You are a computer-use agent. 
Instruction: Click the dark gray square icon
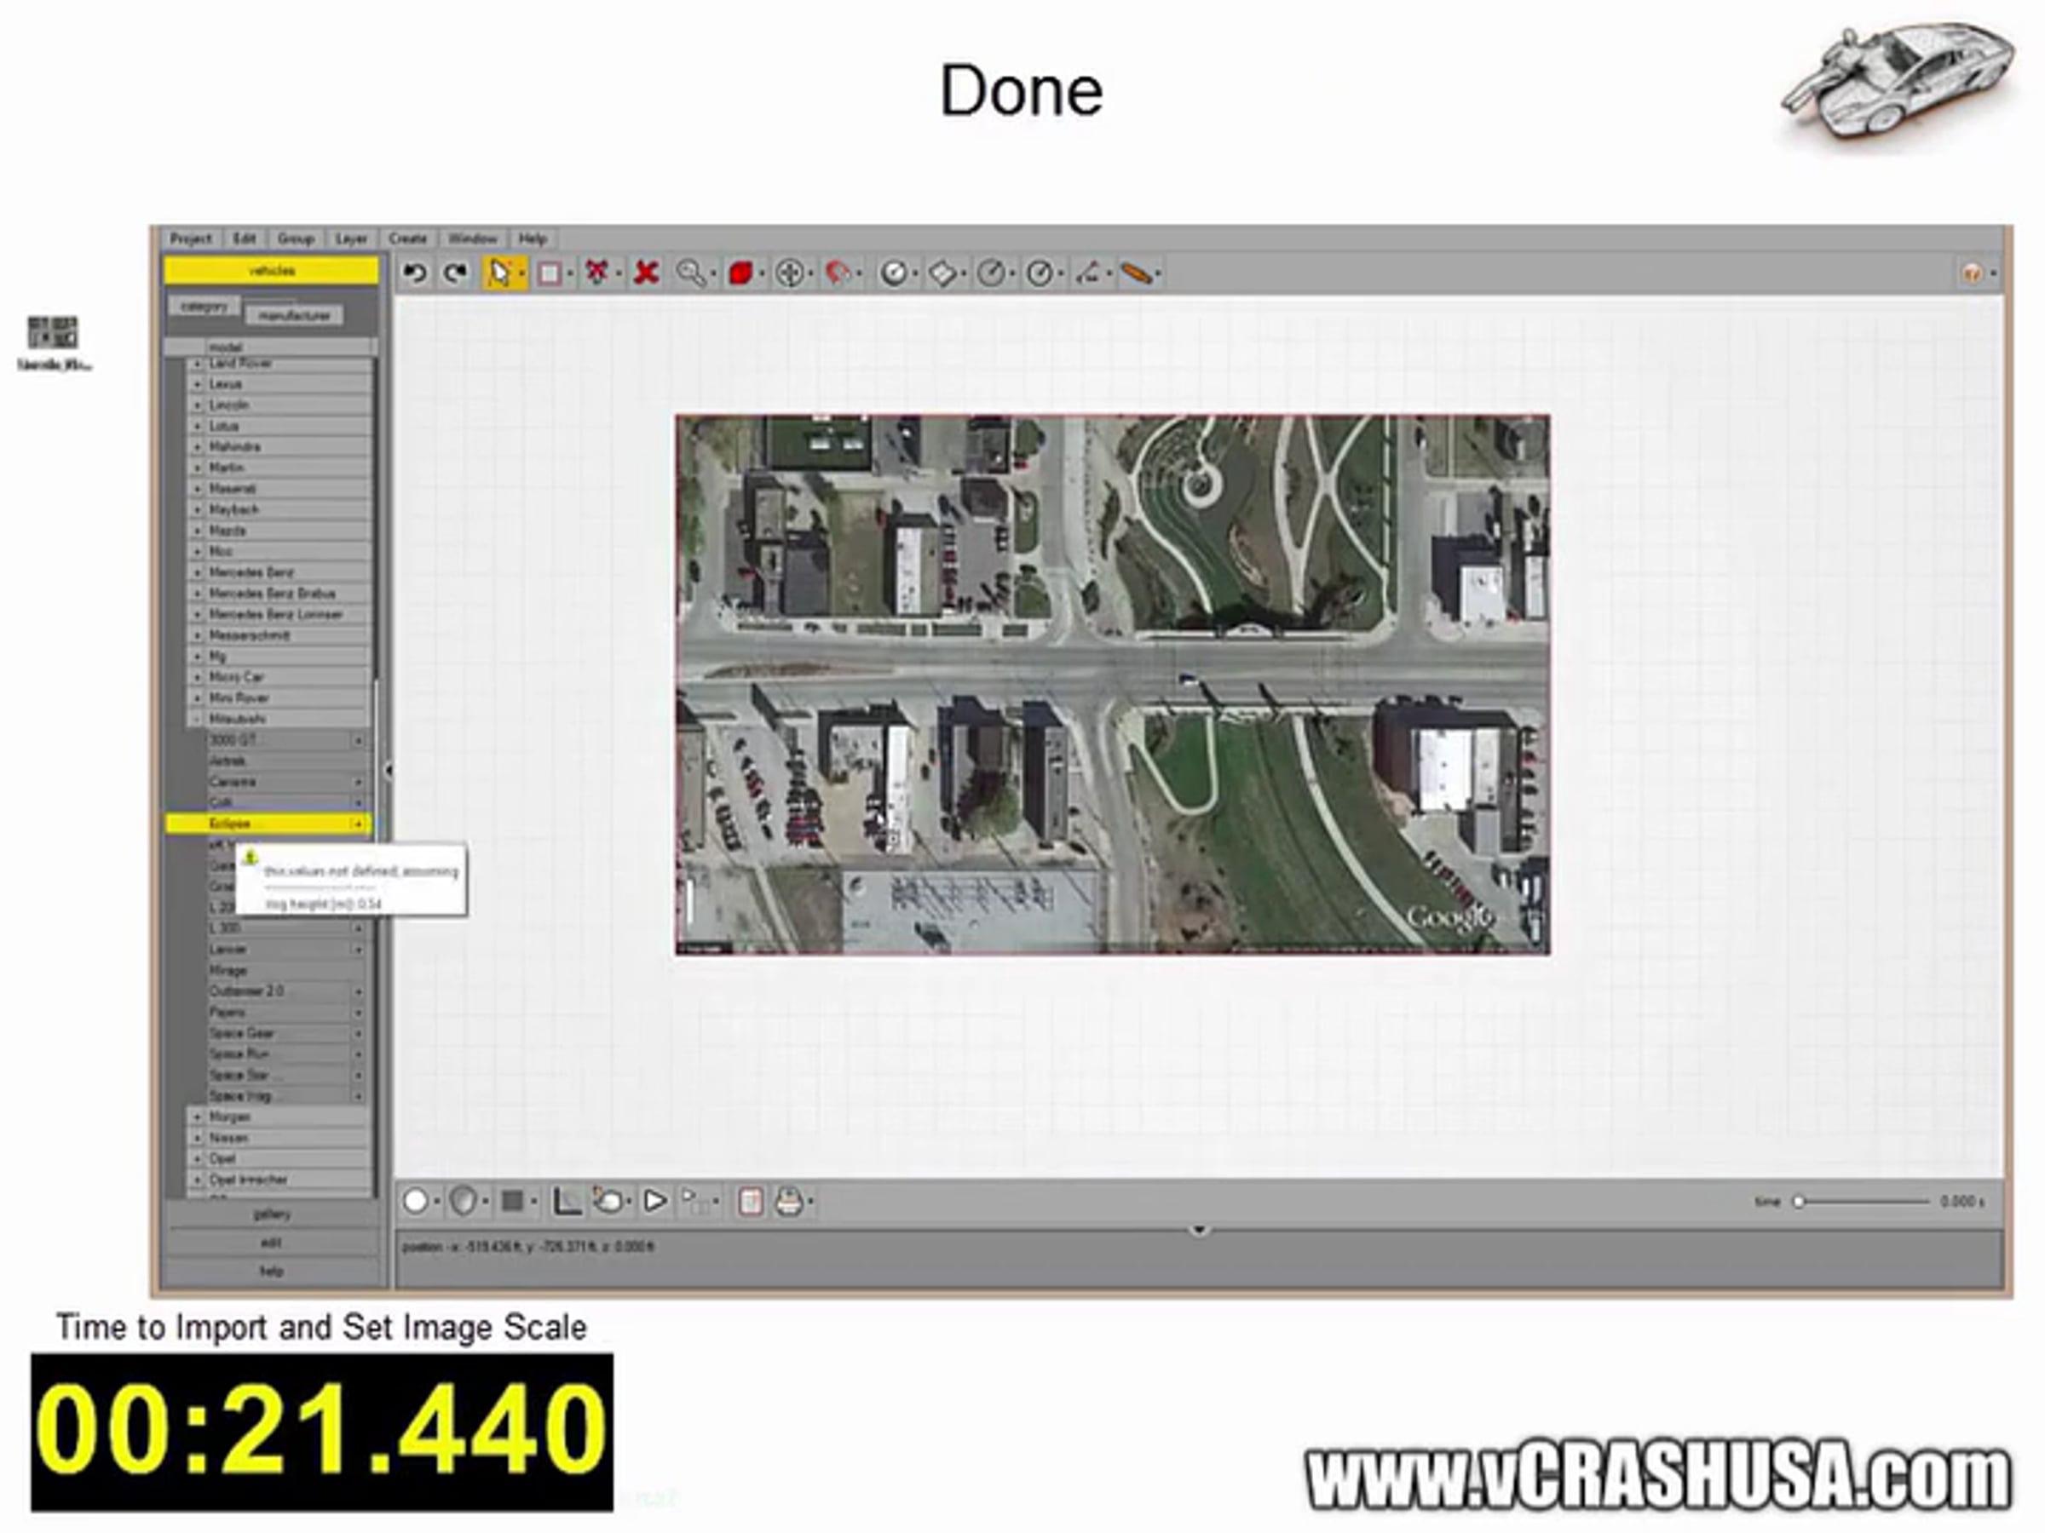point(512,1201)
